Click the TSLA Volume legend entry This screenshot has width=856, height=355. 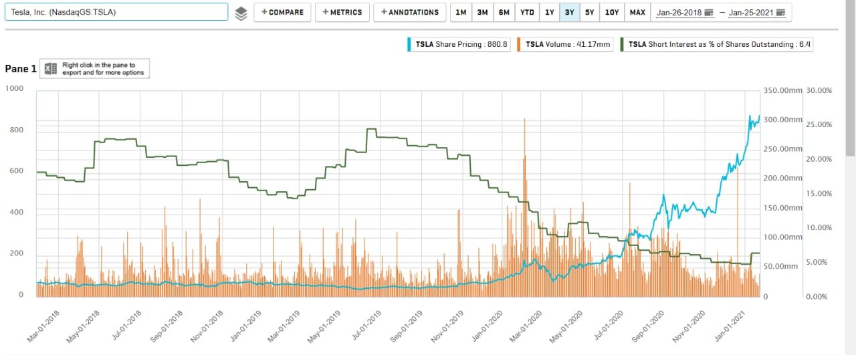[566, 44]
